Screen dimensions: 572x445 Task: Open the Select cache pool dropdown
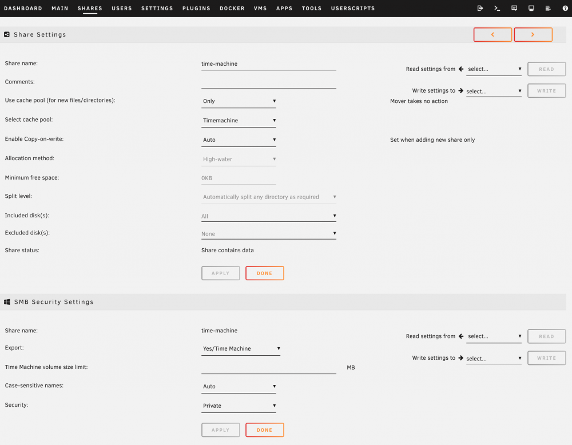pos(239,120)
